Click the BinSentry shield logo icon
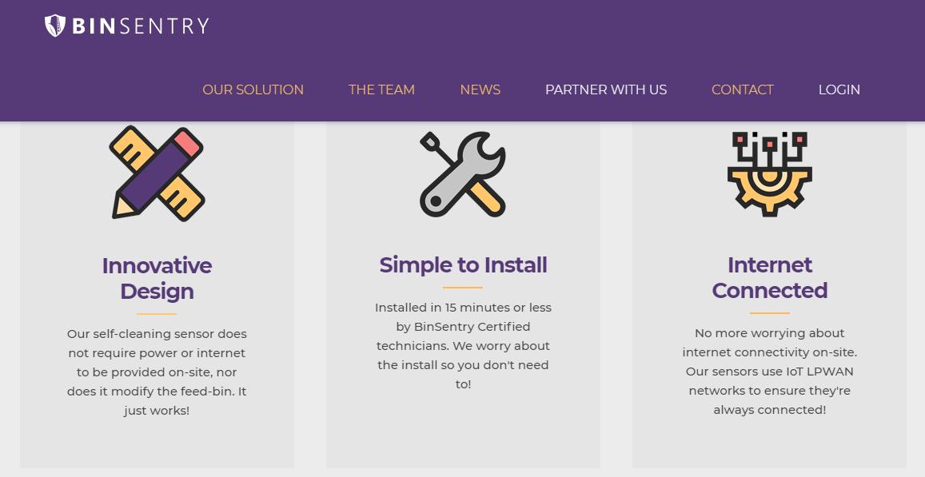This screenshot has height=477, width=925. tap(55, 26)
